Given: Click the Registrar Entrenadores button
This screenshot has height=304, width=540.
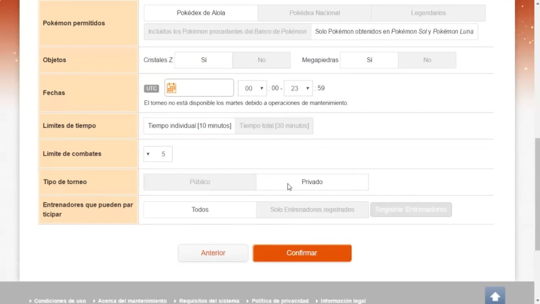Looking at the screenshot, I should [411, 210].
